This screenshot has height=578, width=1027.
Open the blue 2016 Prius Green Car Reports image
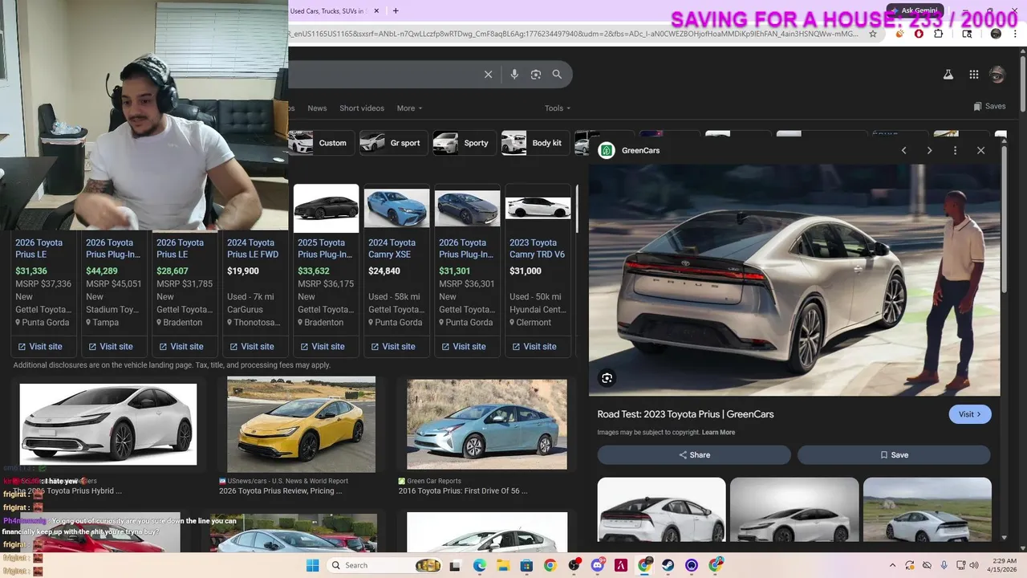pyautogui.click(x=487, y=425)
